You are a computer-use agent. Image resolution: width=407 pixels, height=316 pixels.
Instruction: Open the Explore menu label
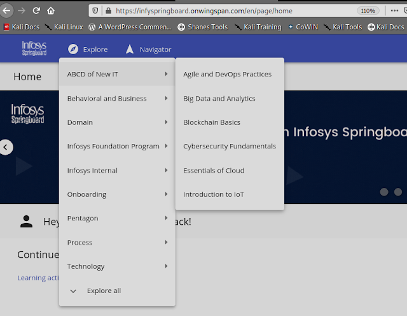tap(95, 50)
